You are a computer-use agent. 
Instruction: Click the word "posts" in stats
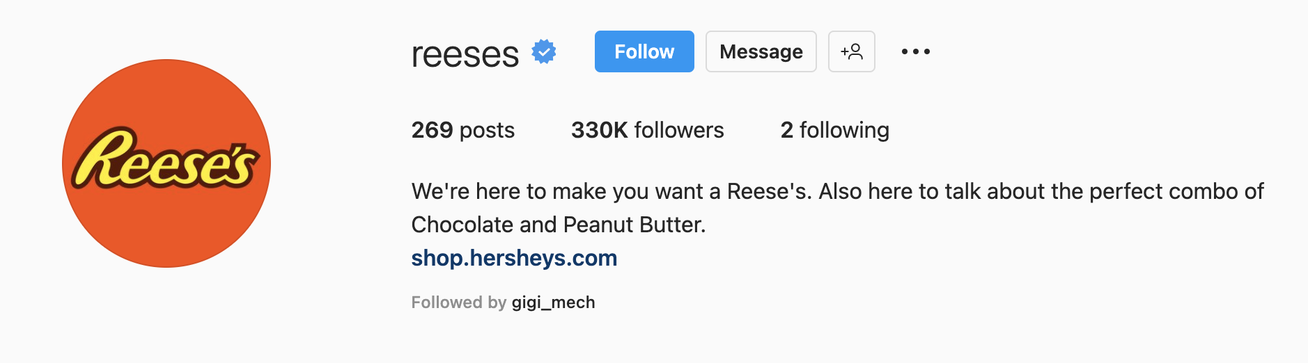tap(487, 130)
